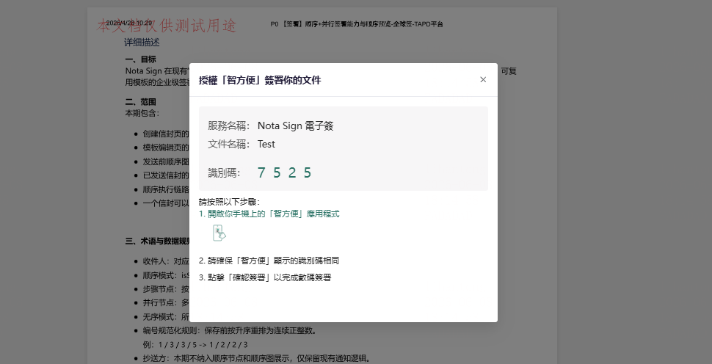Click the document header title P0【签署】顺序+并行签署能力

point(357,24)
